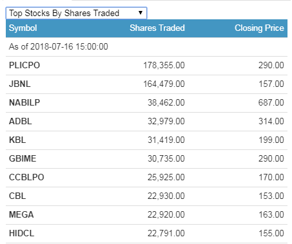
Task: Select the PLICPO stock symbol
Action: click(x=24, y=65)
